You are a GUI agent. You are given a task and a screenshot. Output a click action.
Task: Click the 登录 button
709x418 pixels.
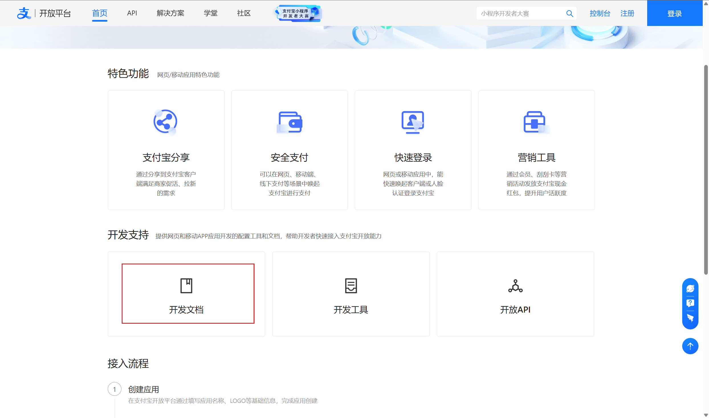click(x=674, y=13)
